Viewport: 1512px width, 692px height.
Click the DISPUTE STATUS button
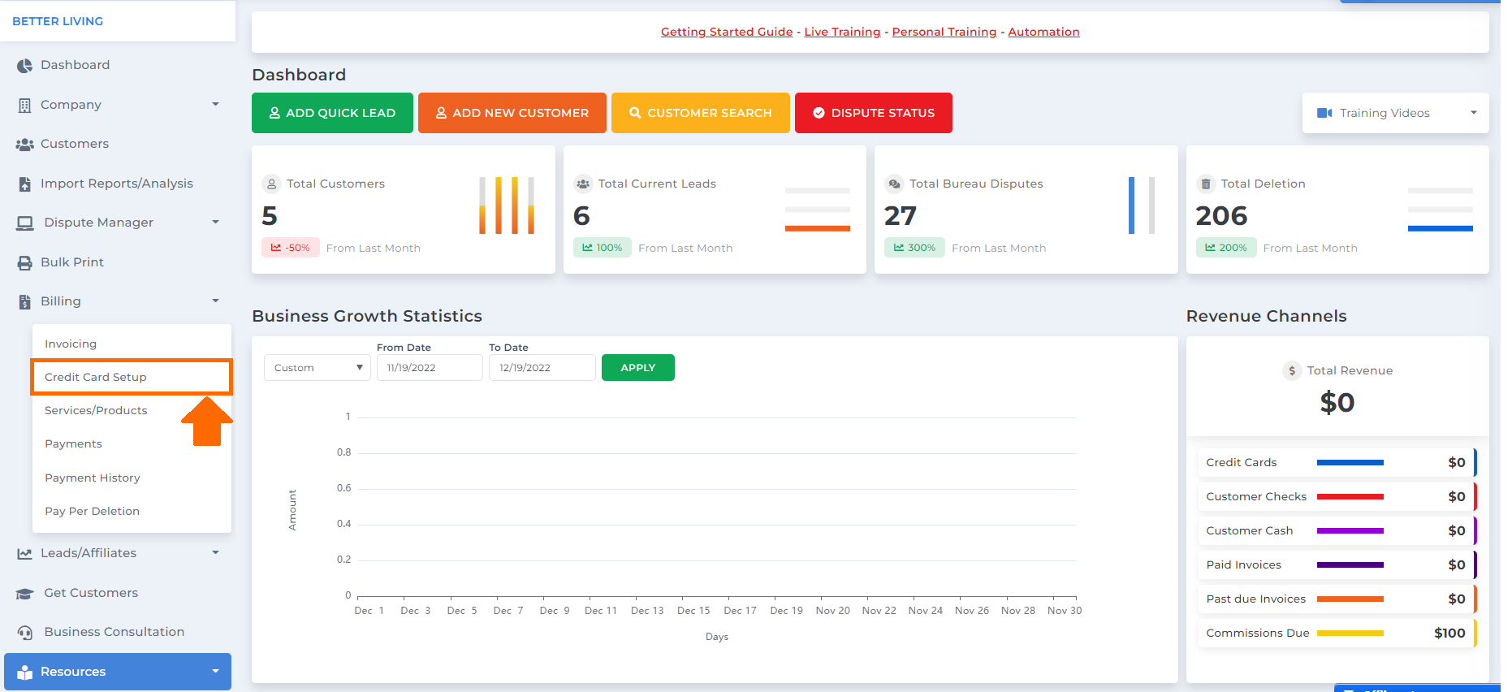pyautogui.click(x=874, y=113)
